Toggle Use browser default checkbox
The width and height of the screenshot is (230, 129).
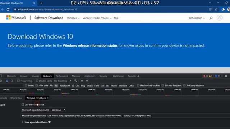coord(23,104)
